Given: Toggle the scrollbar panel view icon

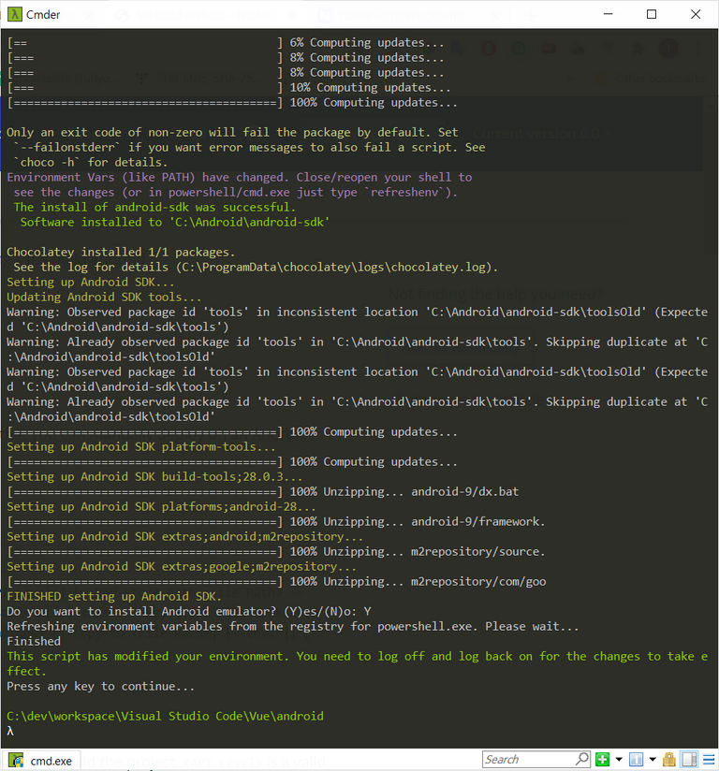Looking at the screenshot, I should pos(689,759).
